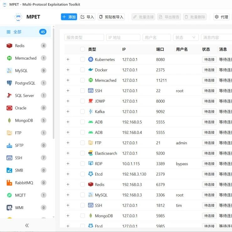
Task: Click the Redis icon in sidebar
Action: point(9,45)
